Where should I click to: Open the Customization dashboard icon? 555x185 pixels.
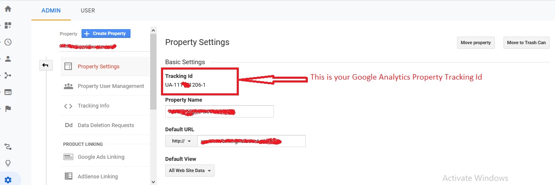8,25
